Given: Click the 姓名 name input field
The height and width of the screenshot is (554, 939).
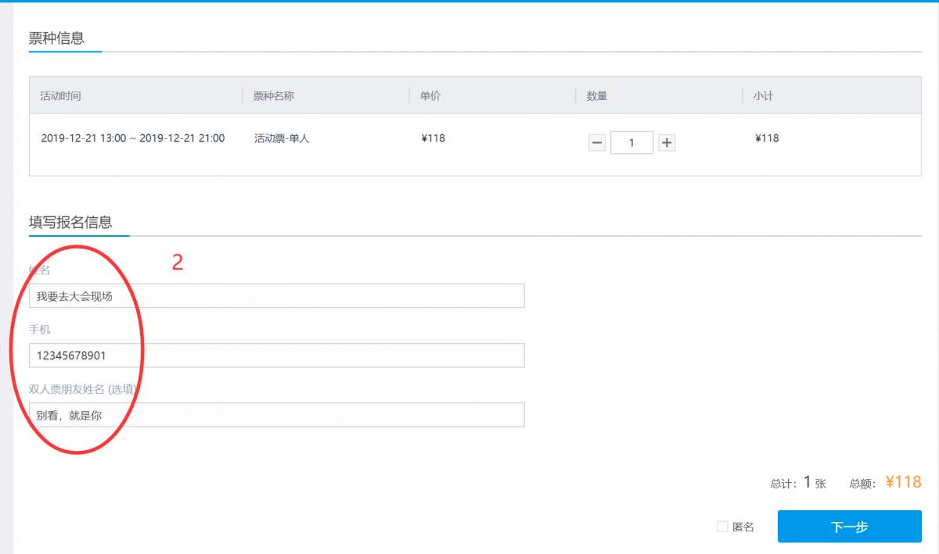Looking at the screenshot, I should 277,296.
